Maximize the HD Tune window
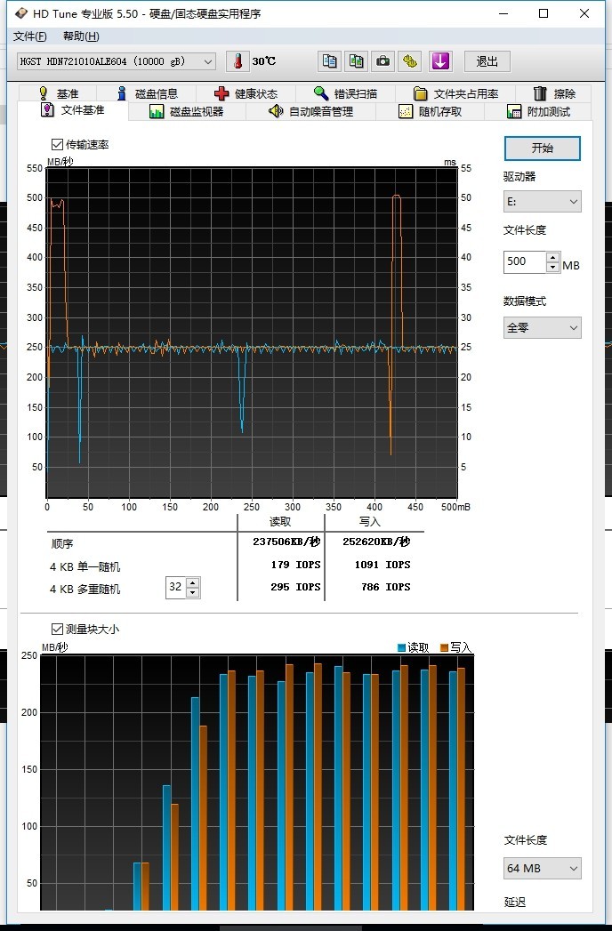612x931 pixels. click(544, 13)
